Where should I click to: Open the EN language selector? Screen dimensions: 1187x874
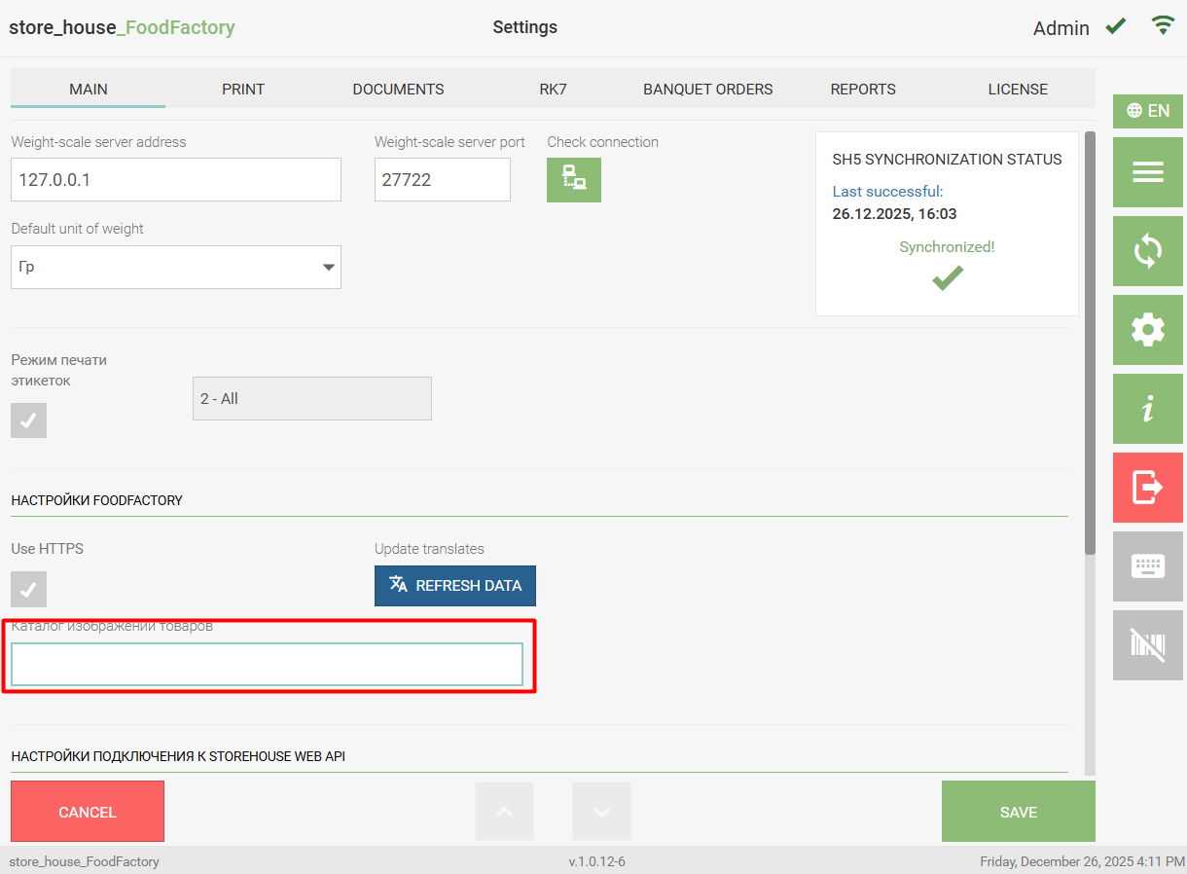click(x=1147, y=111)
